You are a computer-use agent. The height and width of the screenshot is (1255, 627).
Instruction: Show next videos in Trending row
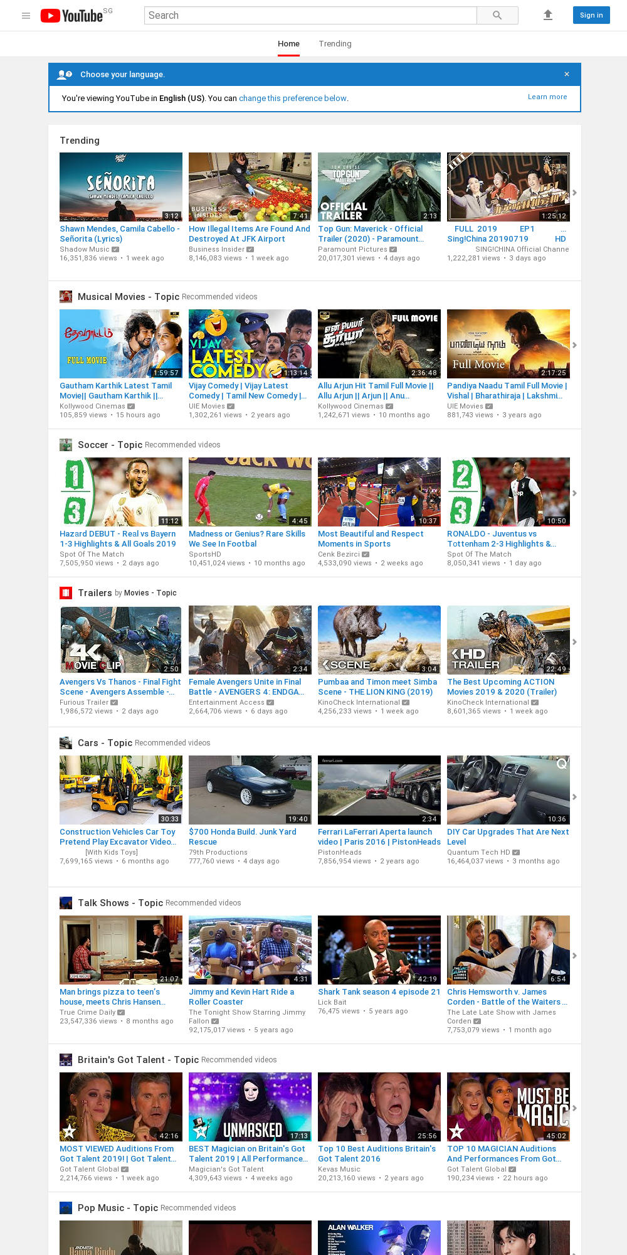click(x=574, y=193)
